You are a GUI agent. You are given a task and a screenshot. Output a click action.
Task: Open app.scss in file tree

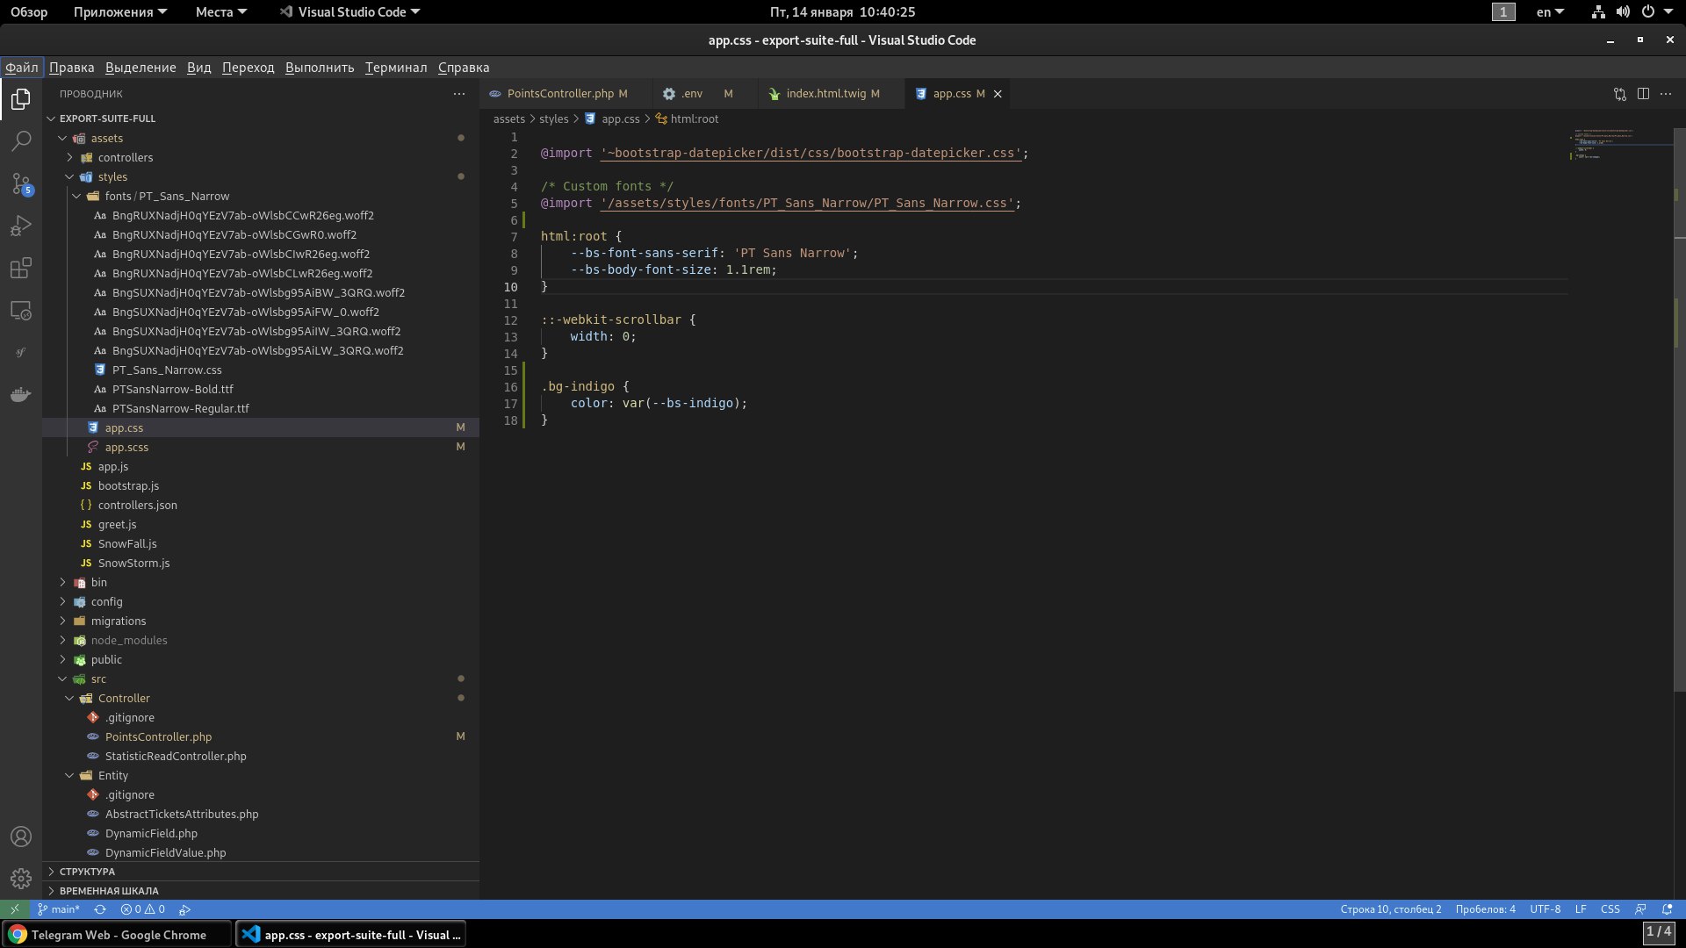261,448
